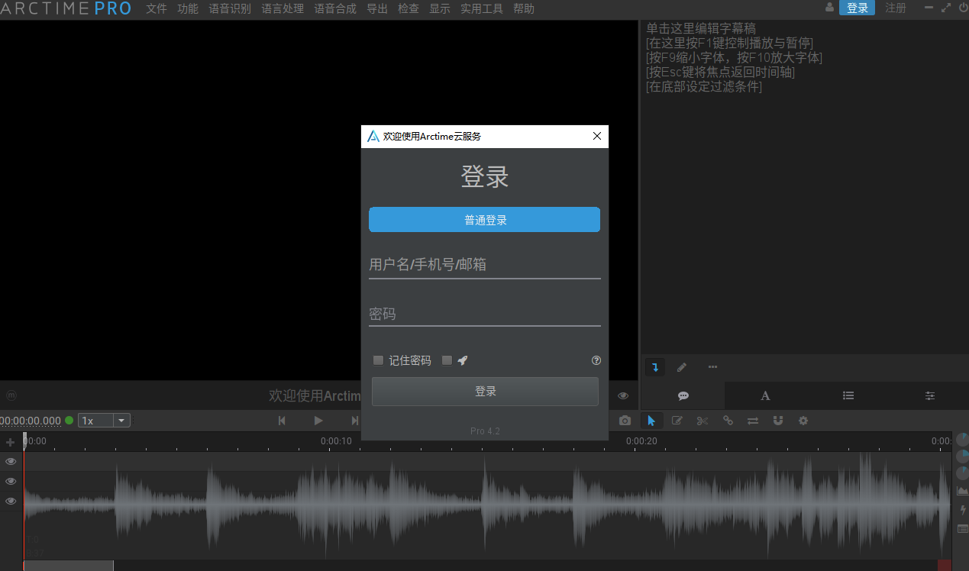Open the 语音识别 menu

pyautogui.click(x=230, y=8)
